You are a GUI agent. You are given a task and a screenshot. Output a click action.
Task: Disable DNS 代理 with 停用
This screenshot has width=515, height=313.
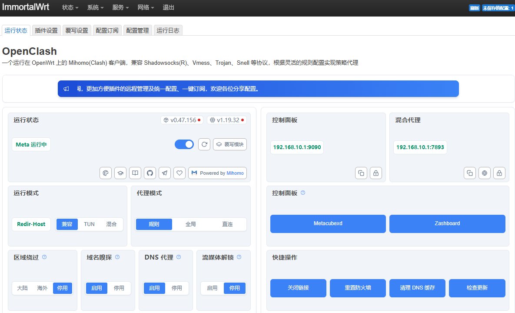(x=177, y=288)
